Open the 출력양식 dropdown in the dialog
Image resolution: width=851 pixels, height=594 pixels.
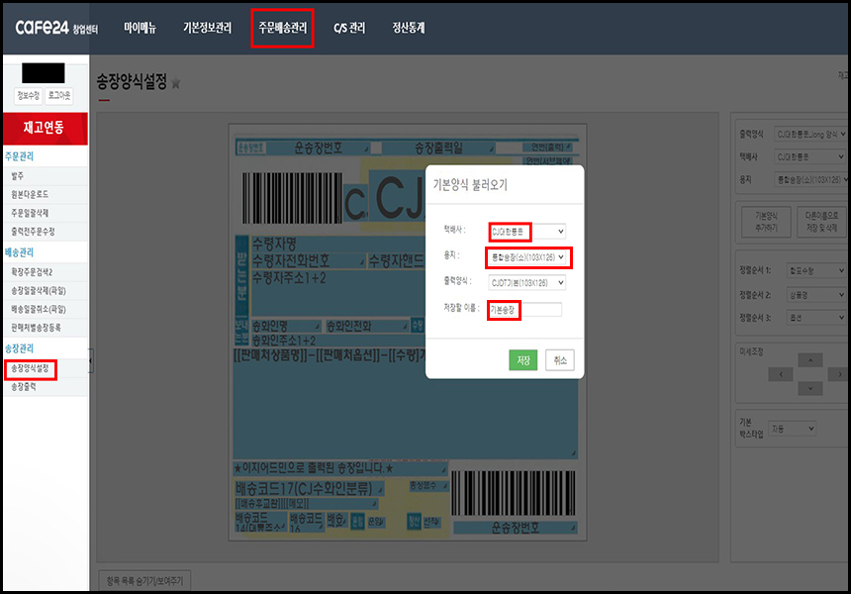[527, 283]
